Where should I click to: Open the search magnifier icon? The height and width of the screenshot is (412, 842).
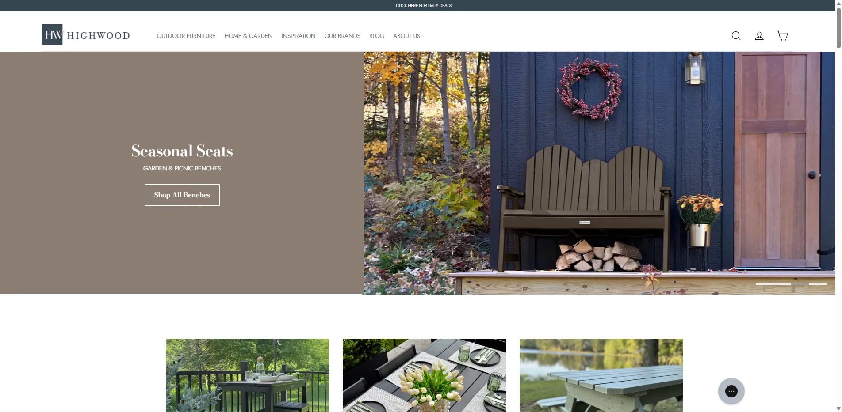click(736, 36)
